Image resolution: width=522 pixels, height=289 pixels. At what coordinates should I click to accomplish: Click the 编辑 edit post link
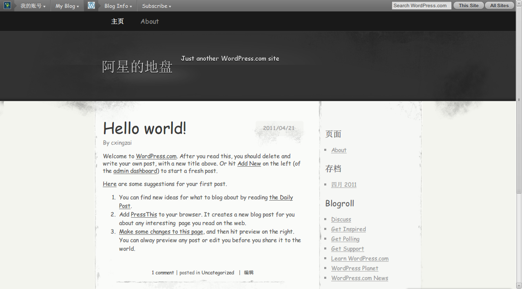click(x=249, y=273)
